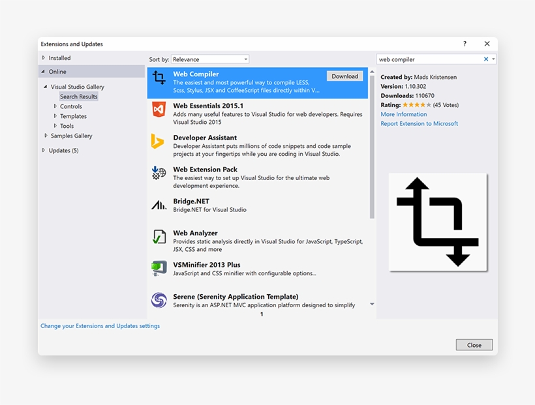Select Visual Studio Gallery
535x405 pixels.
point(78,87)
